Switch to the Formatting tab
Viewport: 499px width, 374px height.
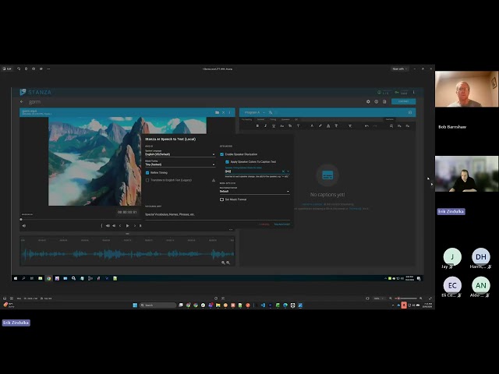246,119
